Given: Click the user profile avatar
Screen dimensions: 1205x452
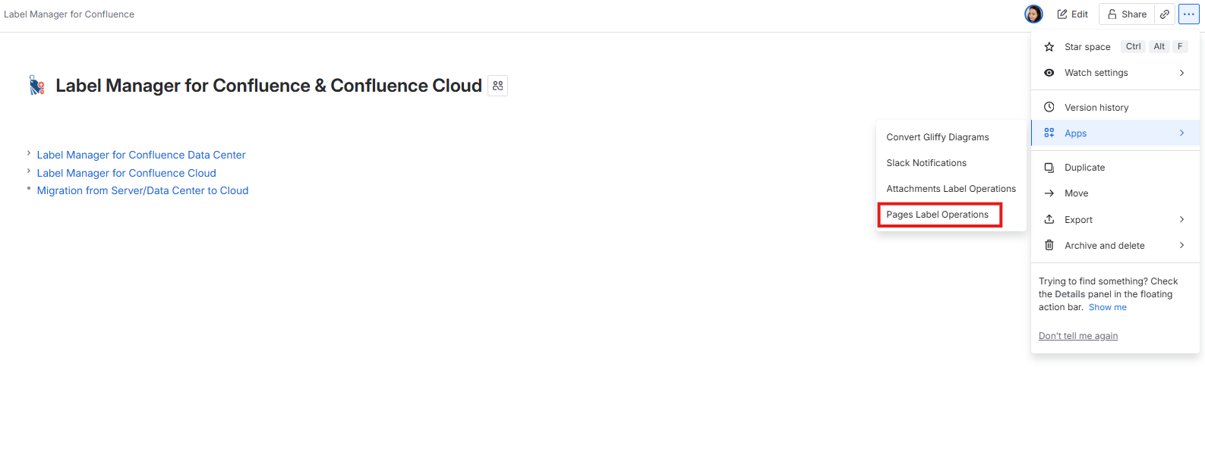Looking at the screenshot, I should 1033,14.
